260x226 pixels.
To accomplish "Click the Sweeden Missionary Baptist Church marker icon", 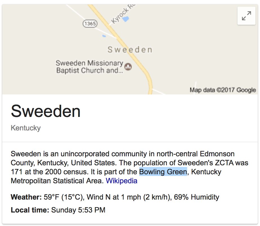I will click(128, 67).
